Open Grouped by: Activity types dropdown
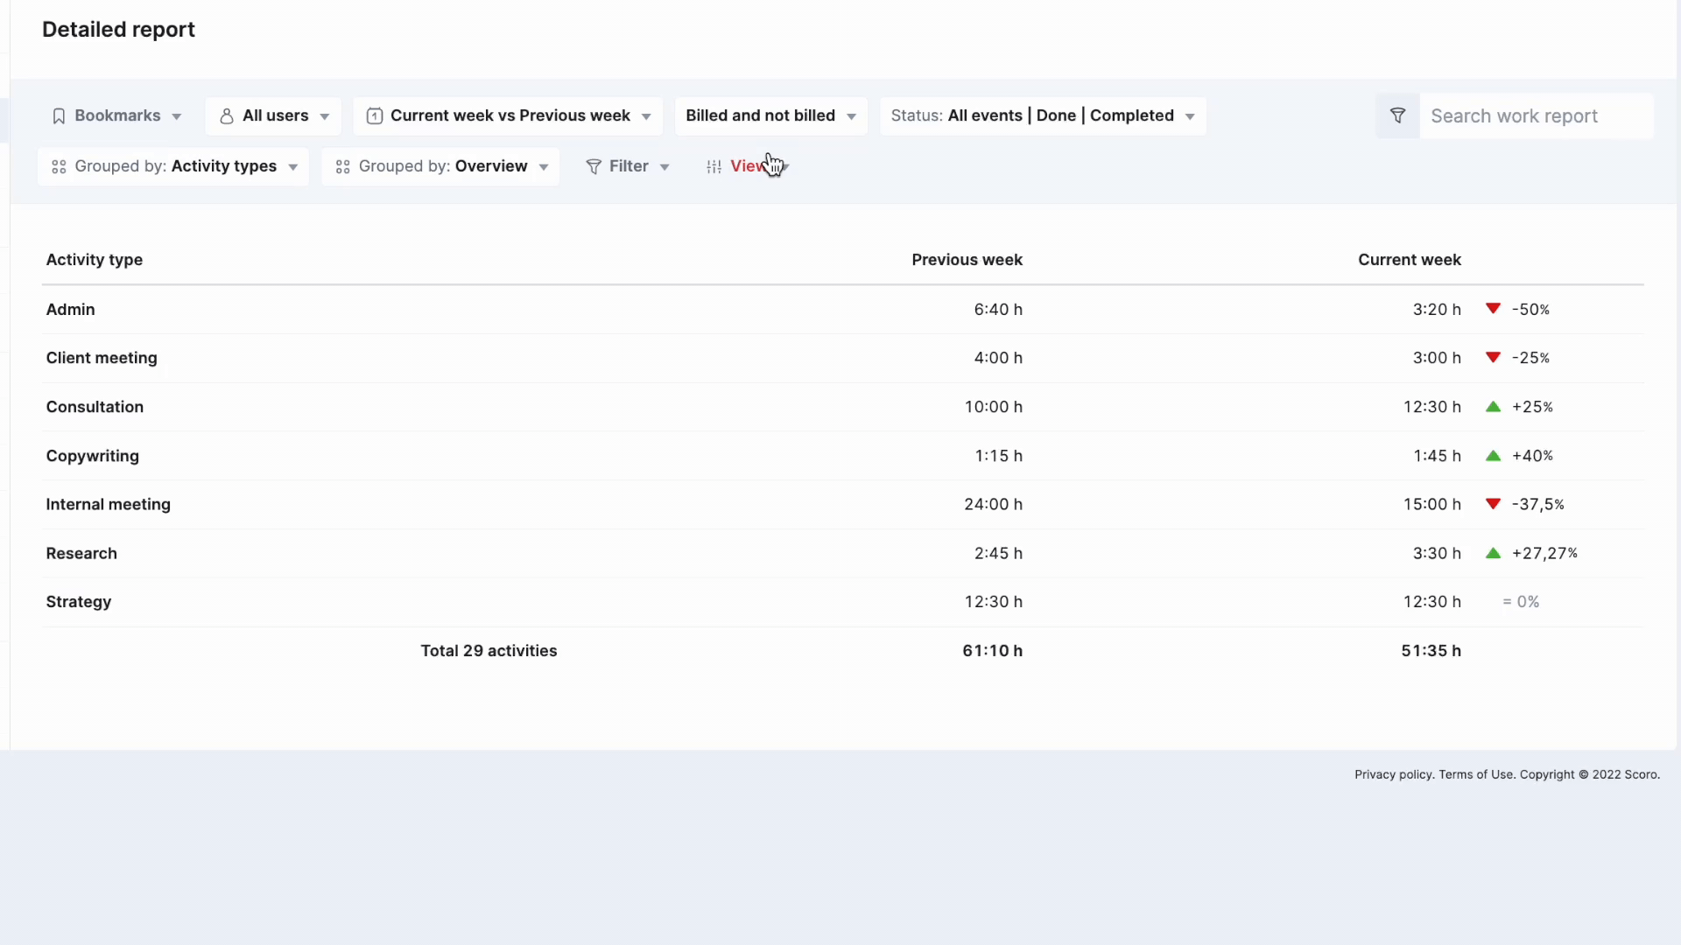This screenshot has width=1681, height=945. [173, 166]
